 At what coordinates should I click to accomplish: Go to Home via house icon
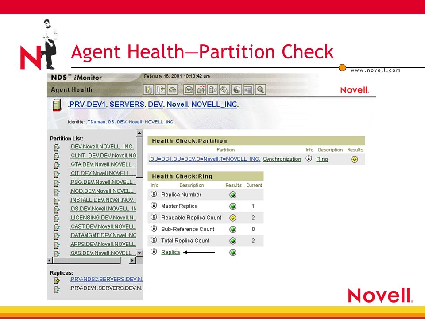pyautogui.click(x=172, y=90)
